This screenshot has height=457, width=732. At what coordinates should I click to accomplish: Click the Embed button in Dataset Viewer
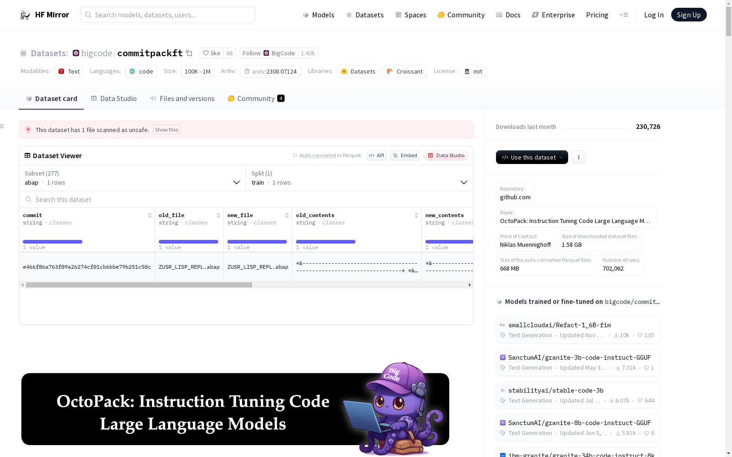coord(405,155)
